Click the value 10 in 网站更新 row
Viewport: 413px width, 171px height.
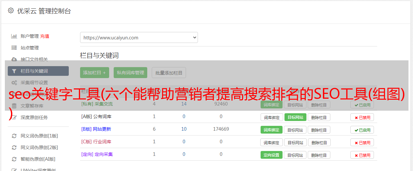tap(184, 129)
